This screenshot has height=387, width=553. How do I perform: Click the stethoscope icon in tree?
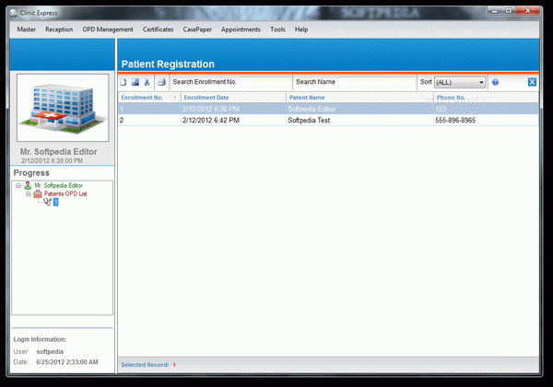pos(47,202)
